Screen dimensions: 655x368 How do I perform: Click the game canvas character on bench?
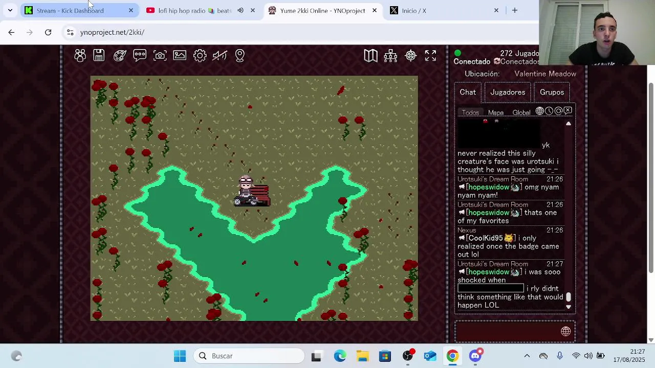pos(247,190)
